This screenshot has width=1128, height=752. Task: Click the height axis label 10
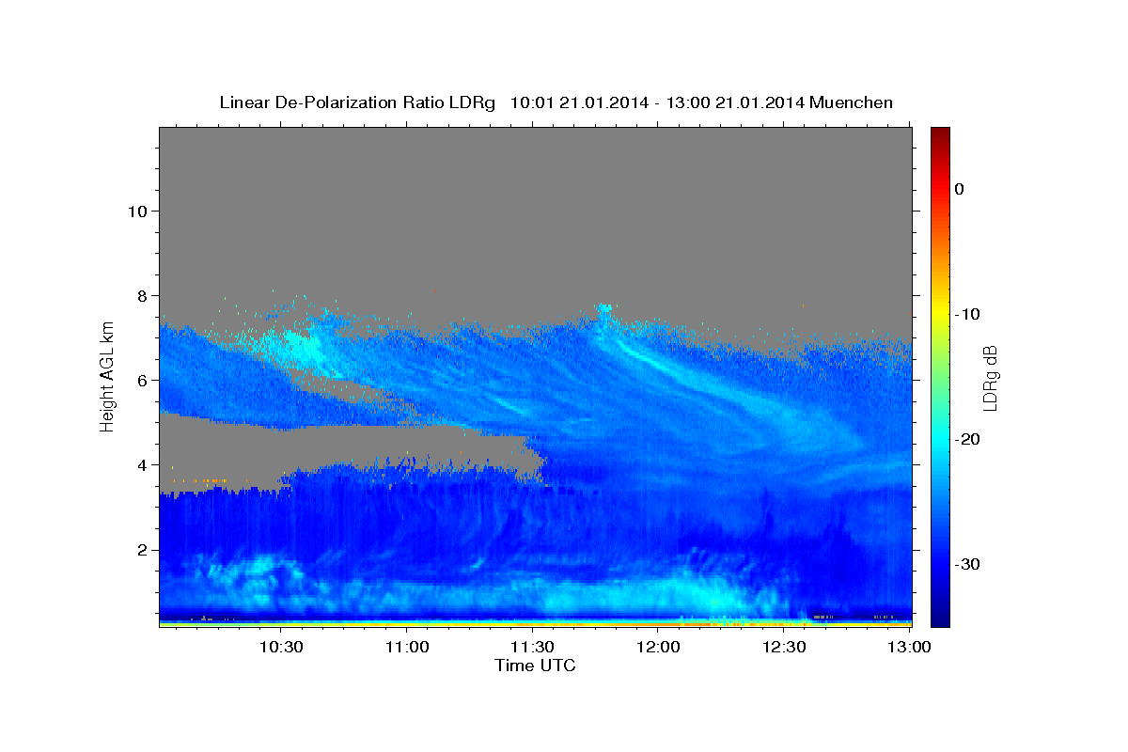[137, 211]
